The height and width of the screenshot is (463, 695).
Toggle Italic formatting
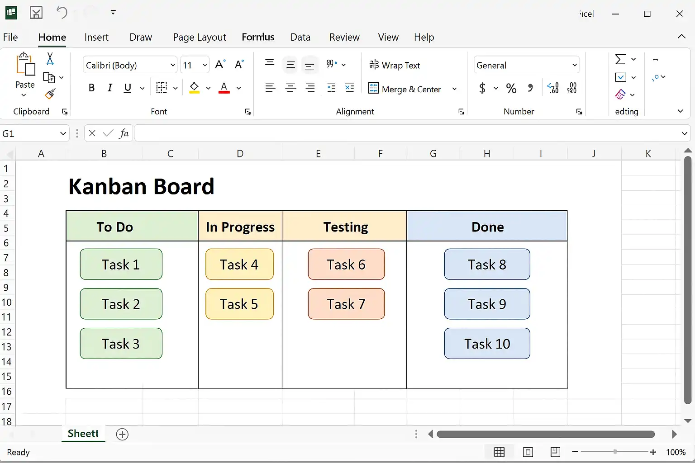click(109, 88)
